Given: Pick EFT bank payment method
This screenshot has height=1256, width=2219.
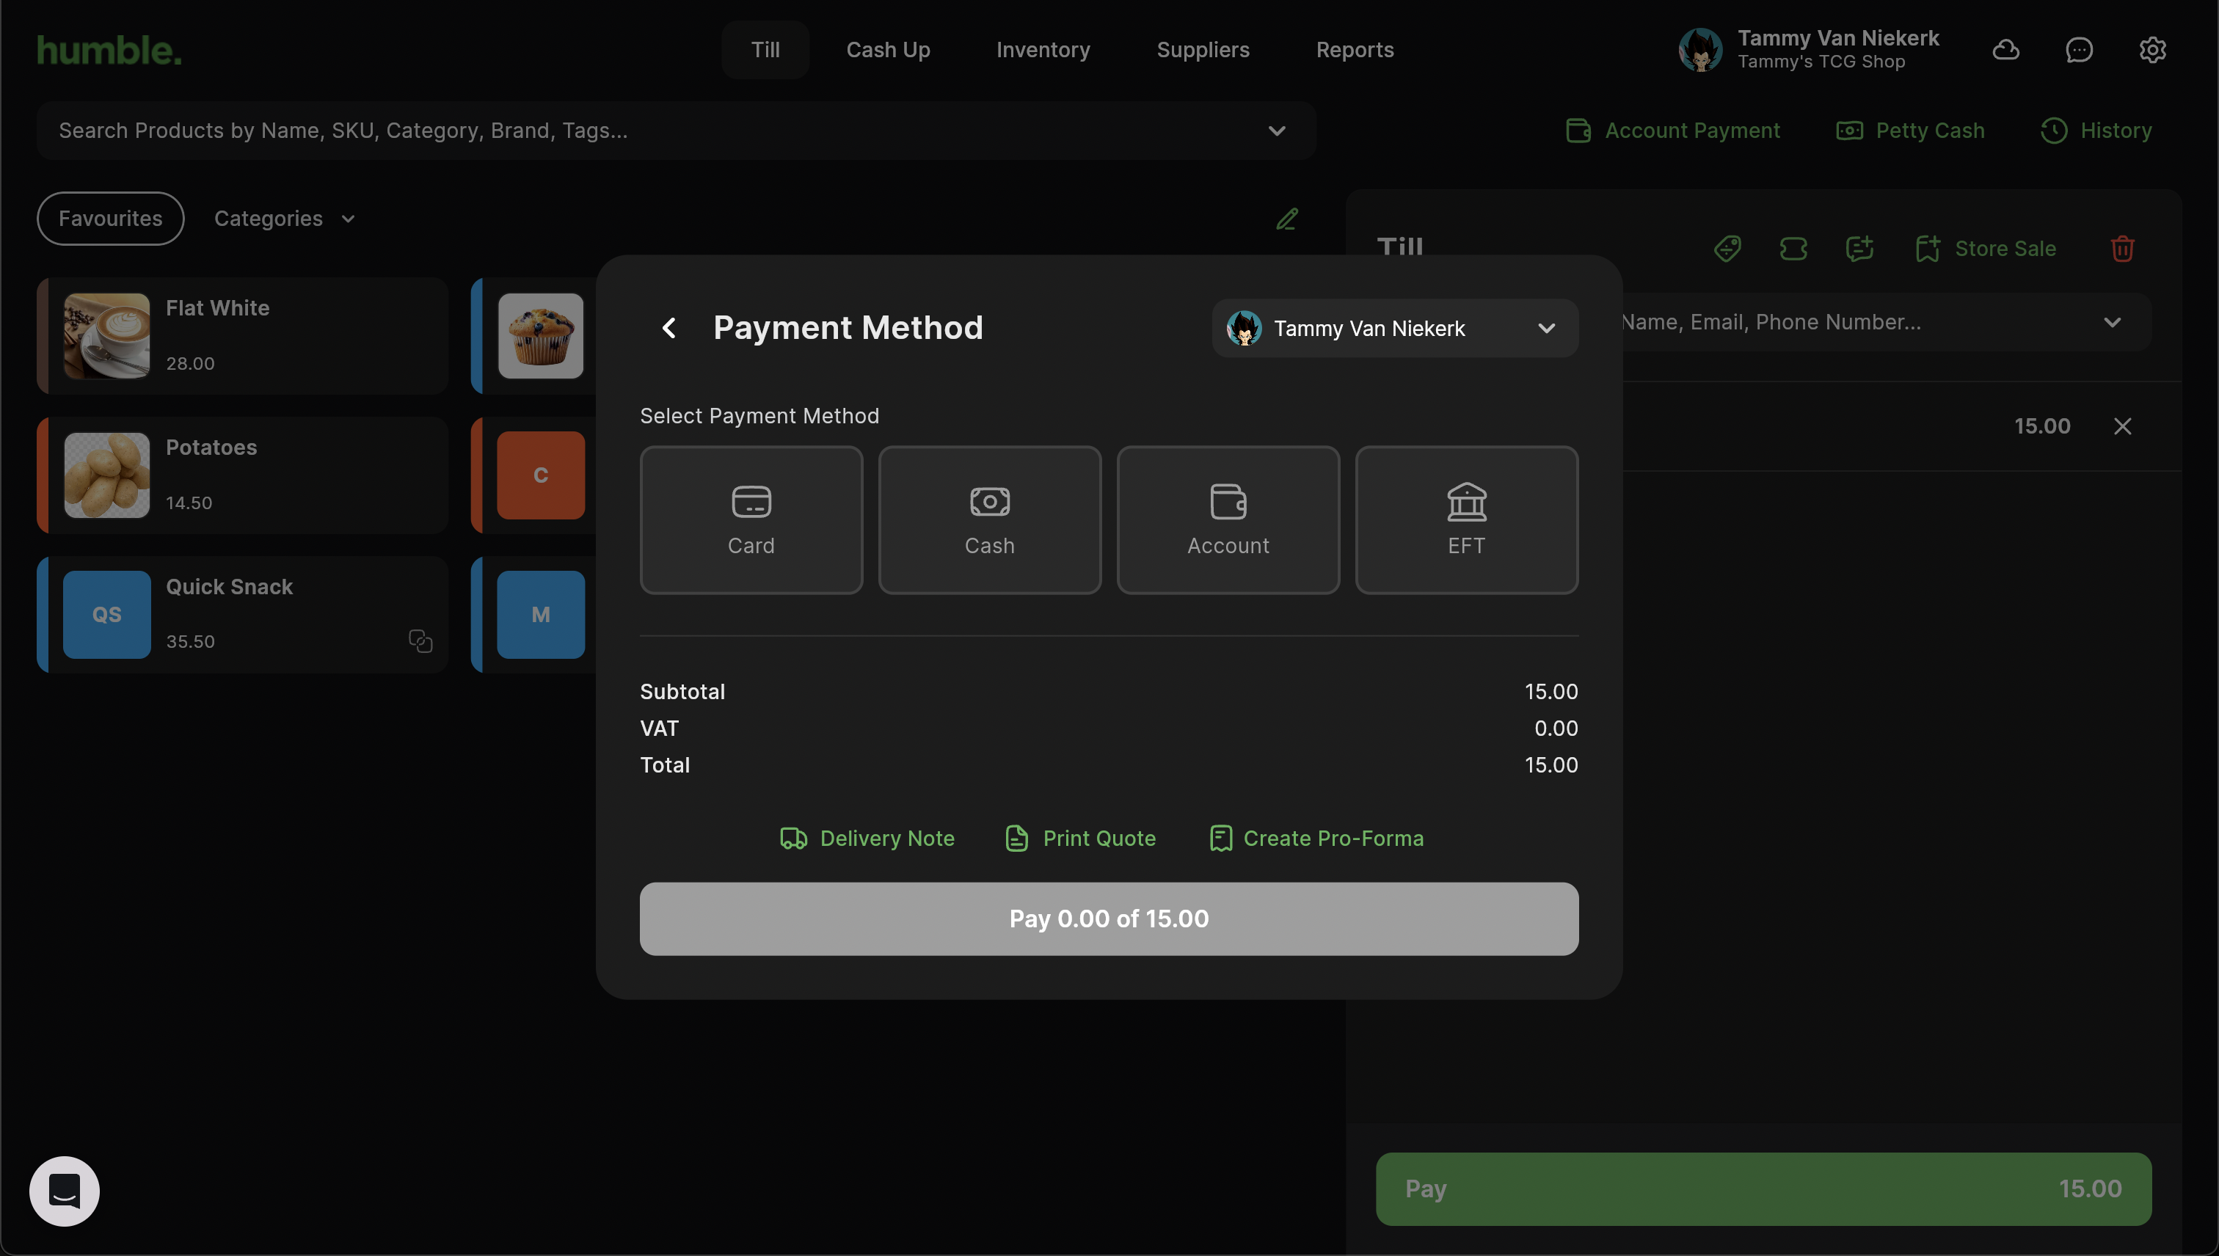Looking at the screenshot, I should point(1466,519).
